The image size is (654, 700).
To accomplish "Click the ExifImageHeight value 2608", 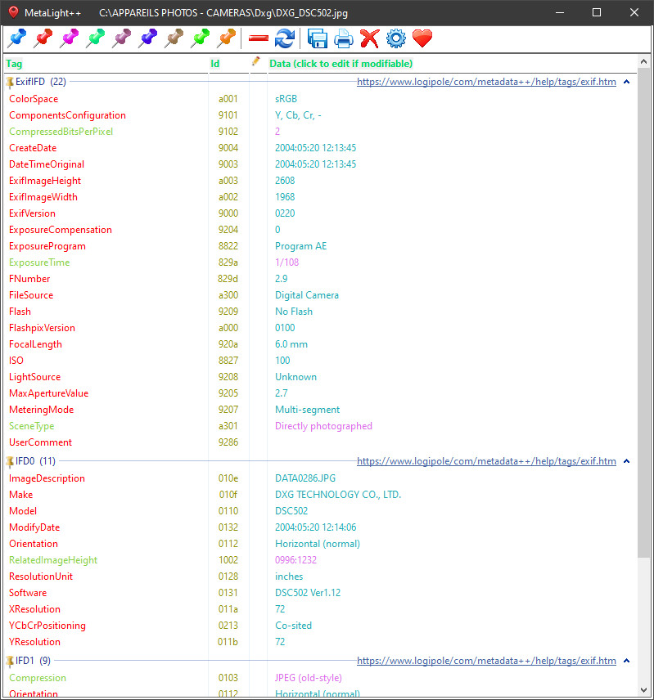I will click(285, 181).
